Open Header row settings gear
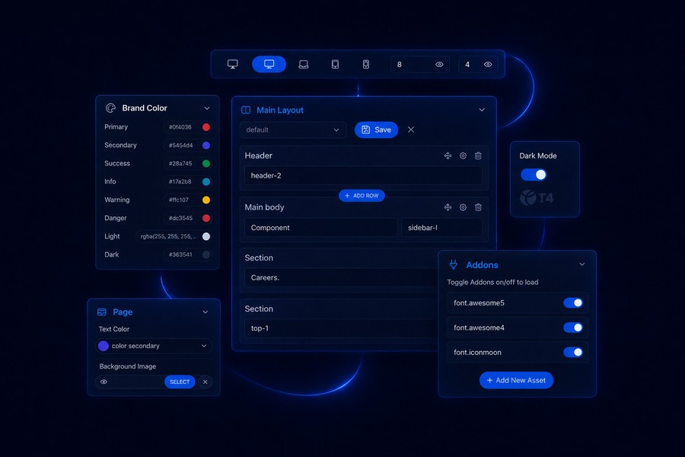 click(463, 155)
